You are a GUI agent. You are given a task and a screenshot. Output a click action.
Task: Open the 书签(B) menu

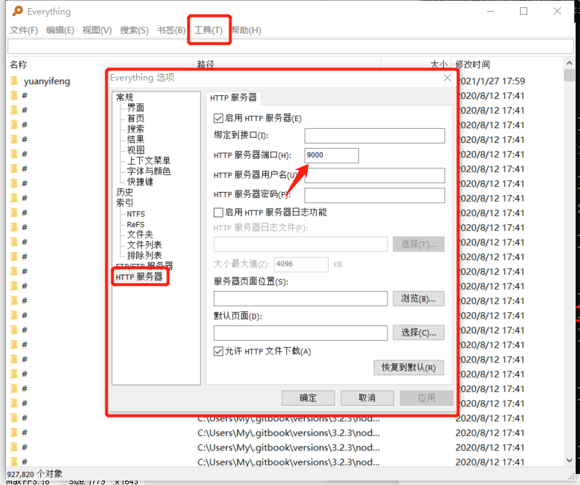[x=171, y=30]
